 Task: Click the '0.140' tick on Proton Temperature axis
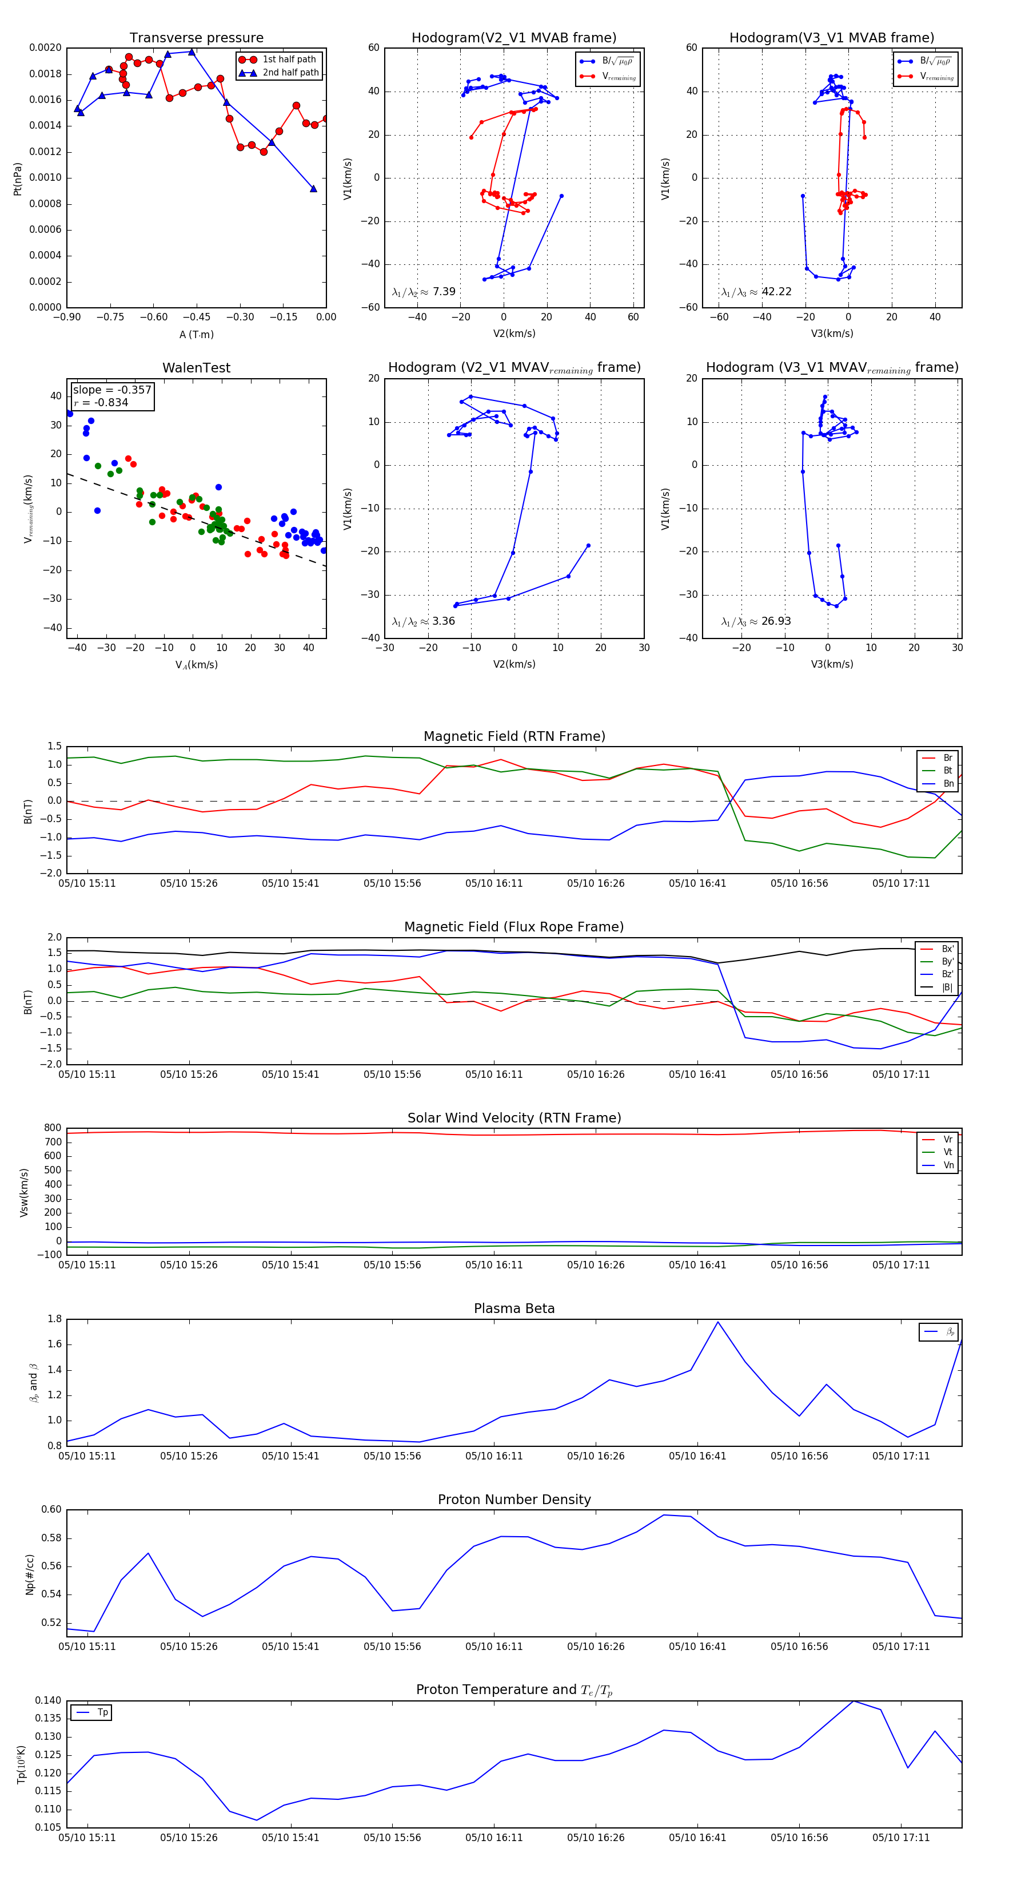point(49,1700)
